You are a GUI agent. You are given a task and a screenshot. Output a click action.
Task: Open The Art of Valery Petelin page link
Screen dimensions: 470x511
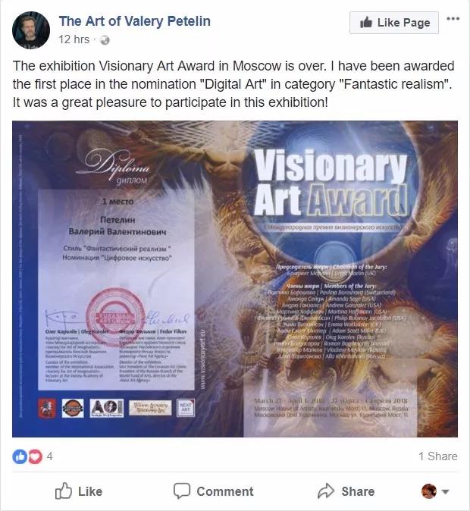135,21
